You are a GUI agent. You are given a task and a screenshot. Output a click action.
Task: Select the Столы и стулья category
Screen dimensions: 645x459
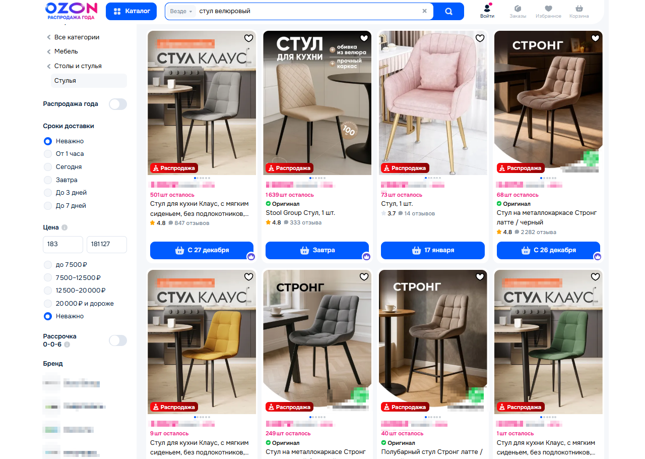pyautogui.click(x=78, y=66)
